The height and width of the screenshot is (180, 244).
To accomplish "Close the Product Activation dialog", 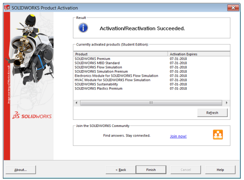I will (x=233, y=8).
